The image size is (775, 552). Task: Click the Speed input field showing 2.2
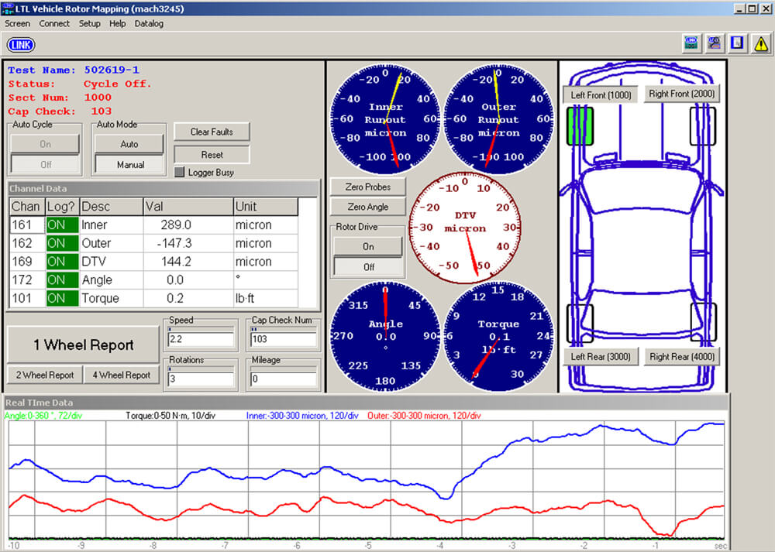click(201, 340)
